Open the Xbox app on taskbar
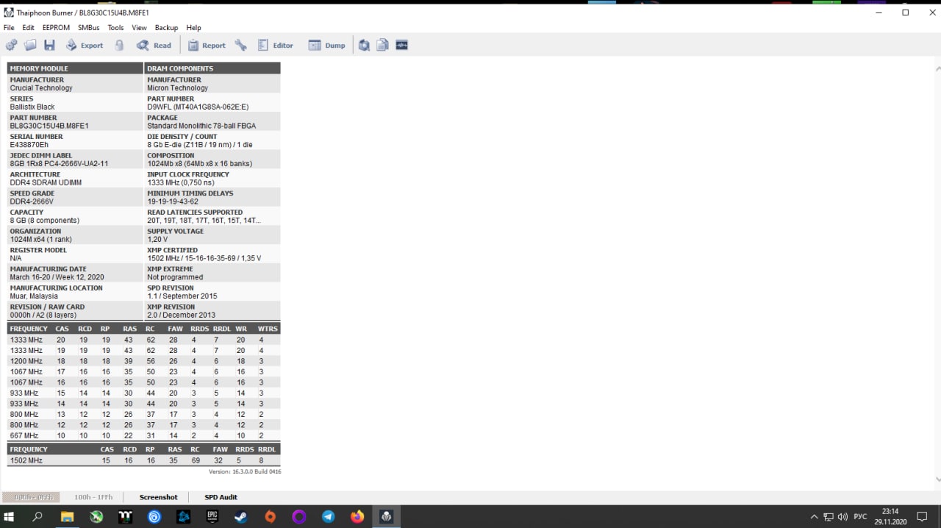Image resolution: width=941 pixels, height=528 pixels. point(96,517)
